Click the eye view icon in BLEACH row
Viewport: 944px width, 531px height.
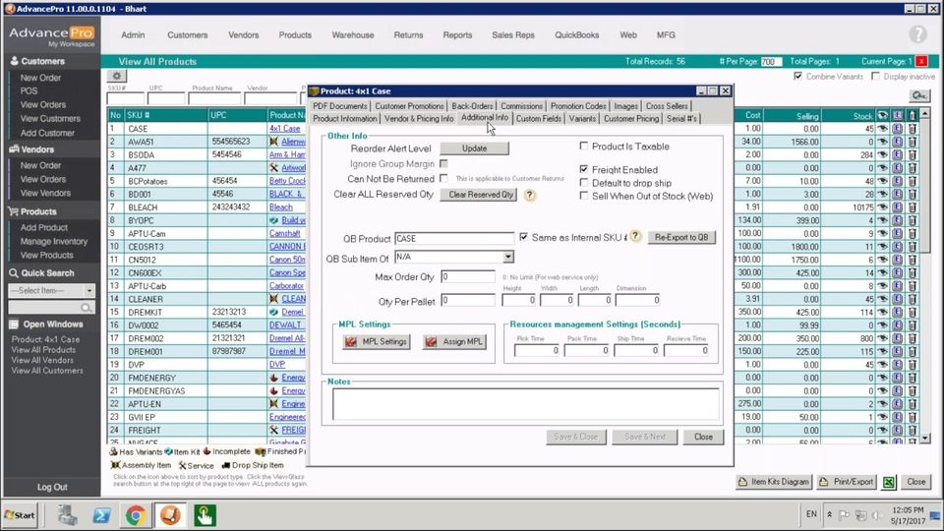click(x=882, y=207)
